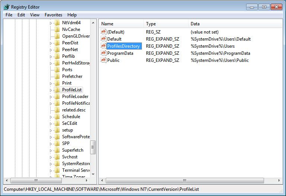Open the File menu
The image size is (286, 196).
point(9,15)
